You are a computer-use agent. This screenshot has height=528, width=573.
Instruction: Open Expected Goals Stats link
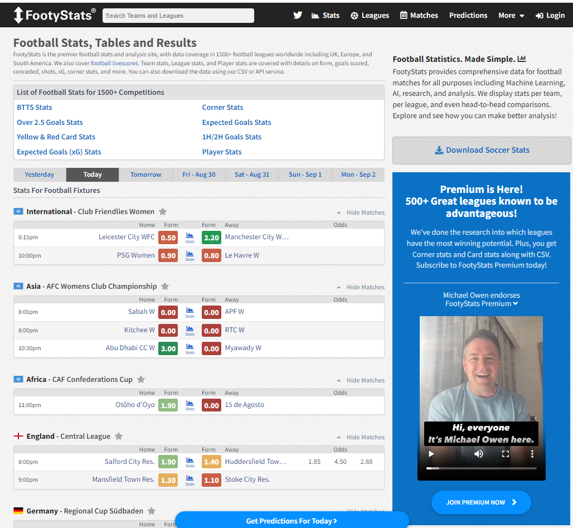click(236, 122)
